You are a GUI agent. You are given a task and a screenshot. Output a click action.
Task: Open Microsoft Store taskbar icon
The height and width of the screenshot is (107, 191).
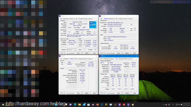tap(88, 105)
